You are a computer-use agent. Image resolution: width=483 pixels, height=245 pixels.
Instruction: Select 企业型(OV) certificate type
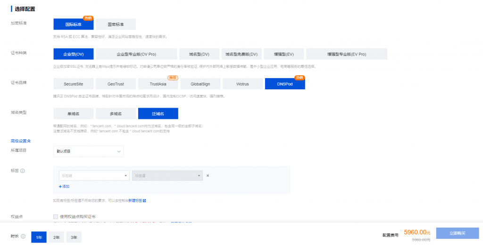73,54
